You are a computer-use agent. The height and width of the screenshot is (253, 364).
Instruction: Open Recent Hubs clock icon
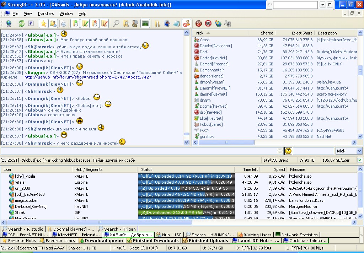(63, 23)
